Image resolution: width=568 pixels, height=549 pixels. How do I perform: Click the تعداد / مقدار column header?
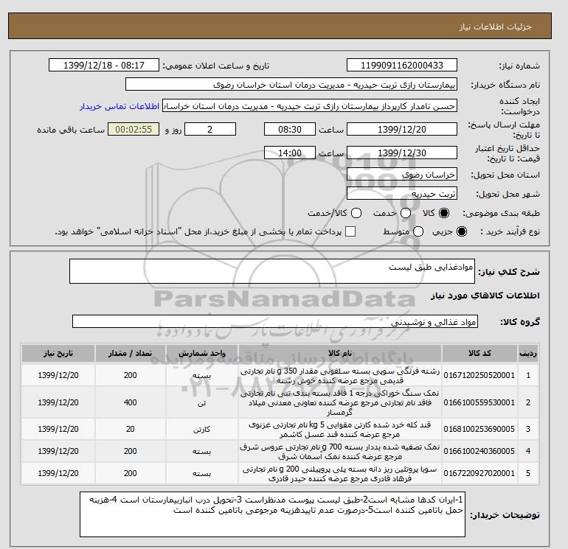[x=131, y=353]
